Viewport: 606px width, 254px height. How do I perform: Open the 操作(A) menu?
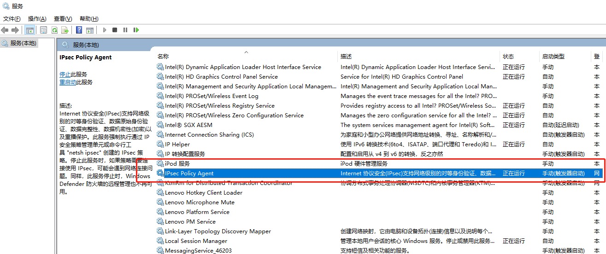37,19
